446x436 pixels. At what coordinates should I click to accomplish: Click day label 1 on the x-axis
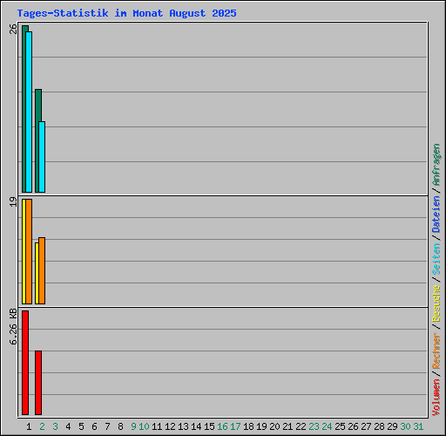pyautogui.click(x=29, y=426)
